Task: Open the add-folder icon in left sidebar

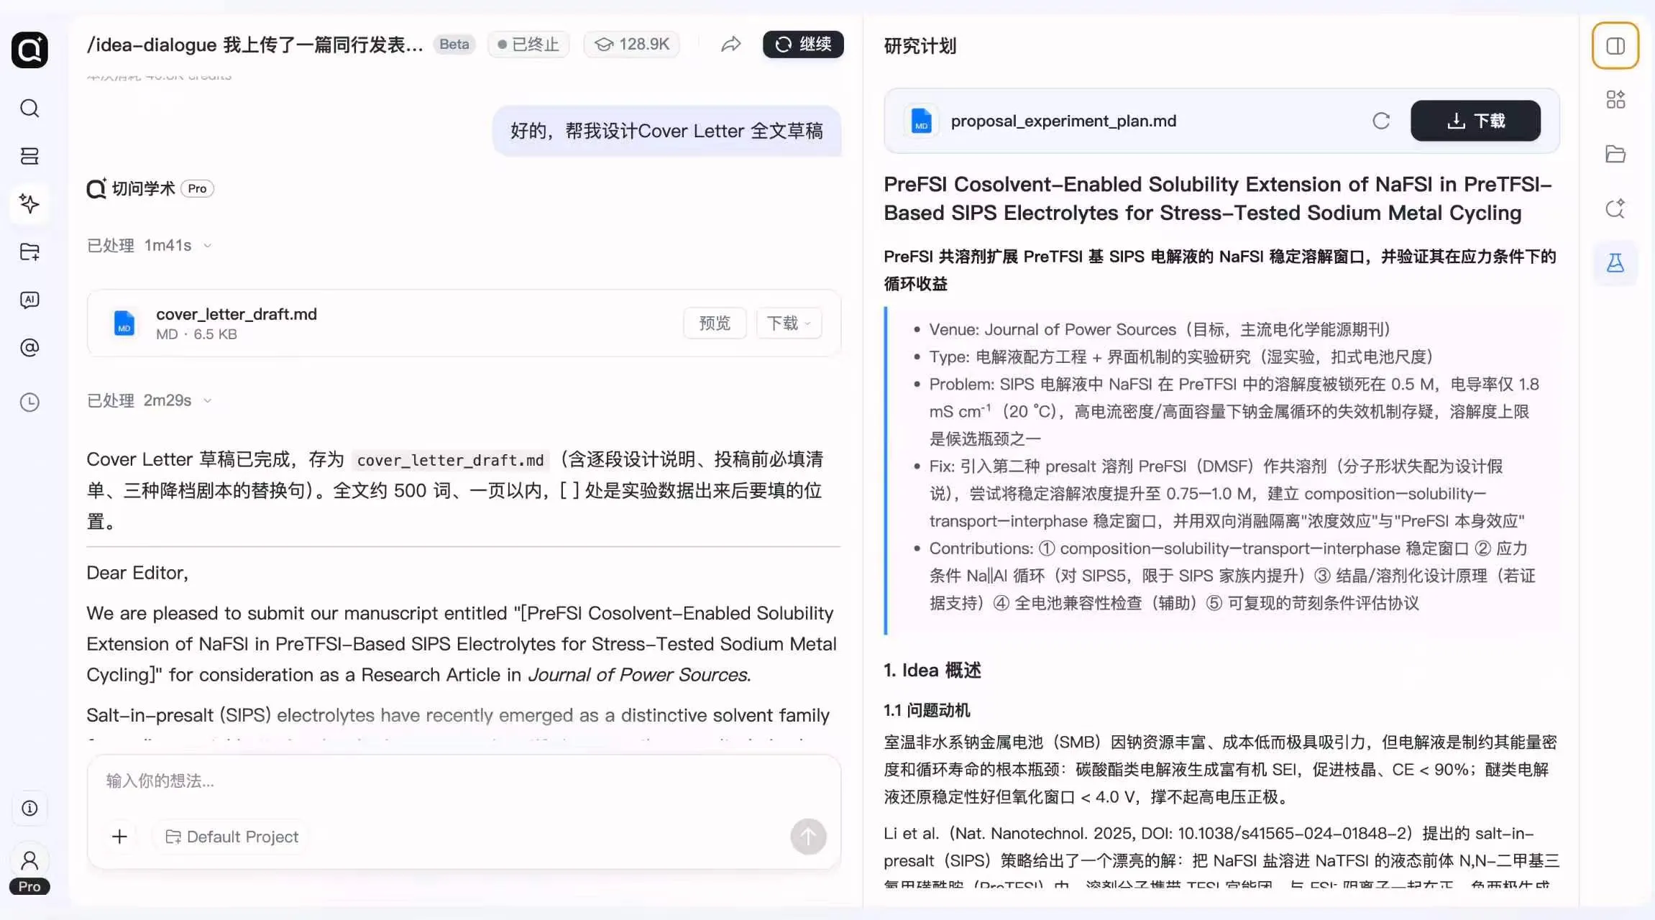Action: pyautogui.click(x=29, y=252)
